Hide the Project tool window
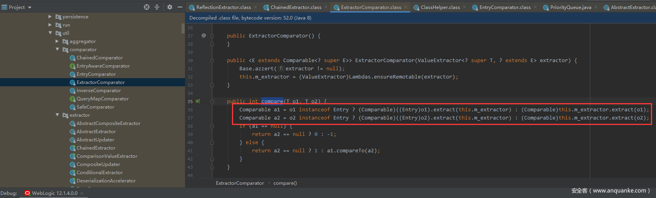656x198 pixels. (x=180, y=7)
